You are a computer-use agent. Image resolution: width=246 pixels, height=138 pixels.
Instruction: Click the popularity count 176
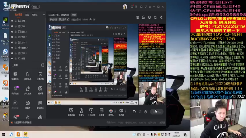[93, 20]
